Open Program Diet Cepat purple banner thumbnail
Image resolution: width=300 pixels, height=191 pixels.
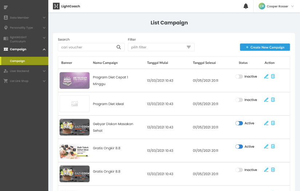(x=75, y=80)
